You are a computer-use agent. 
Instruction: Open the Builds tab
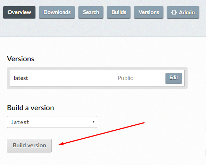[119, 12]
